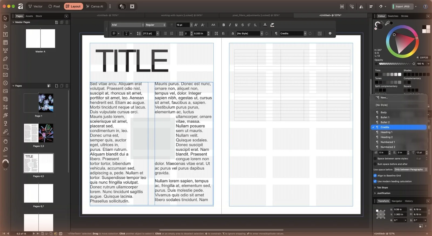Disable Align to Baseline Grid checkbox
432x236 pixels.
pos(375,176)
